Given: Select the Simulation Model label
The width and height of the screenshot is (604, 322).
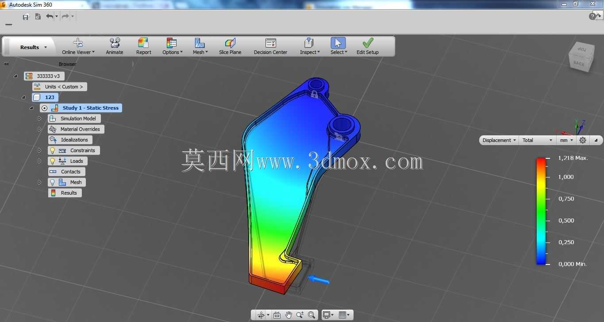Looking at the screenshot, I should (78, 119).
